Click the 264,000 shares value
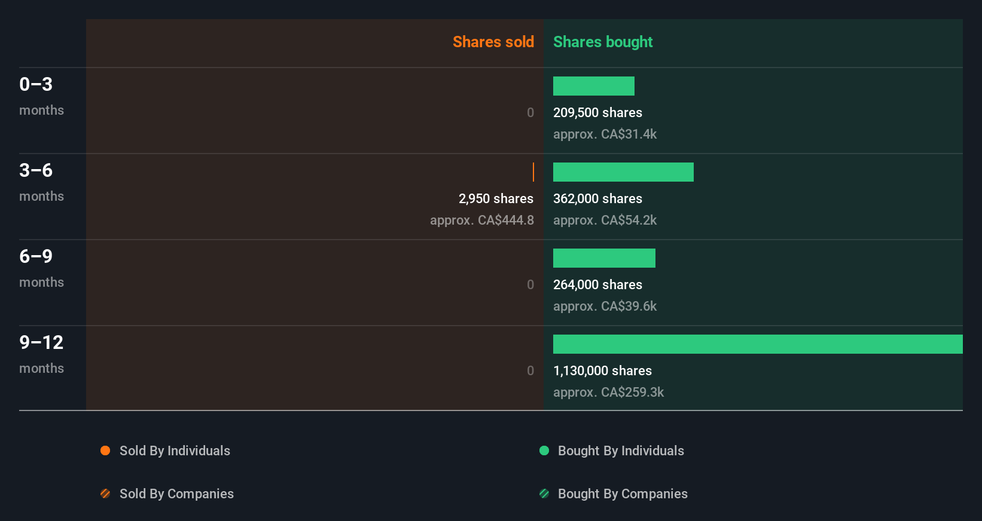This screenshot has height=521, width=982. click(597, 285)
